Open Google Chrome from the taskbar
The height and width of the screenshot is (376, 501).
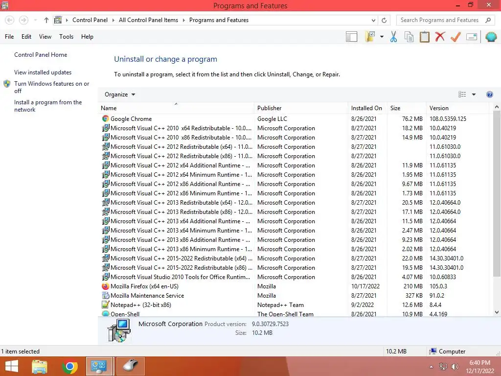pyautogui.click(x=69, y=366)
